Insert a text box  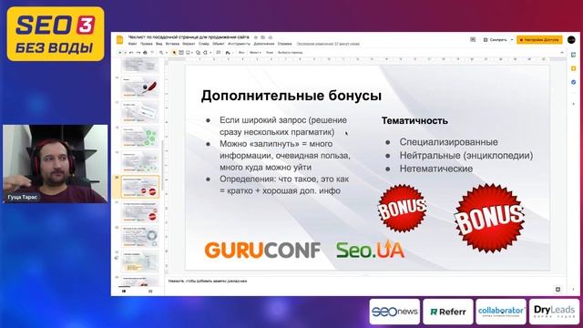(181, 53)
